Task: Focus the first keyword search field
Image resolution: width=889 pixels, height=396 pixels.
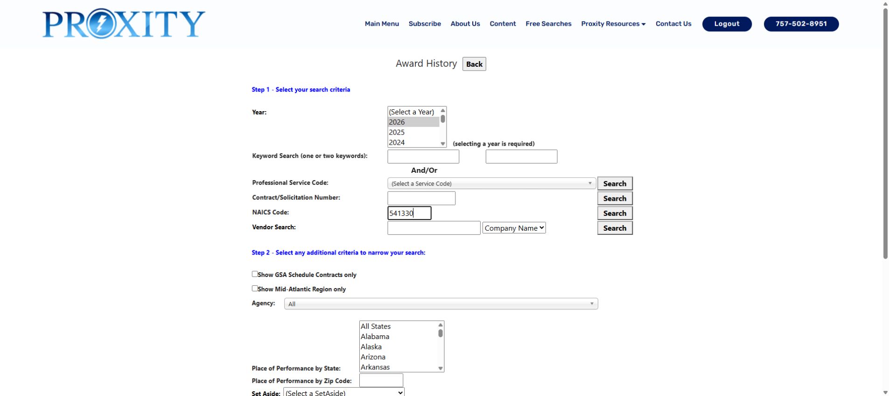Action: pos(423,156)
